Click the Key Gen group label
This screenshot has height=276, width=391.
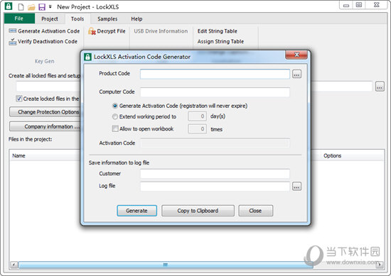pos(44,61)
